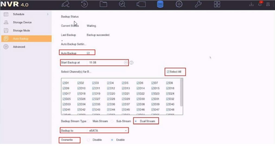Select Disable for Overwrite
This screenshot has width=275, height=146.
(x=88, y=140)
